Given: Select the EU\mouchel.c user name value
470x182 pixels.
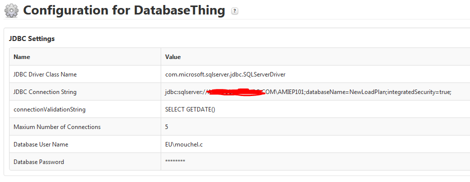Looking at the screenshot, I should tap(184, 144).
